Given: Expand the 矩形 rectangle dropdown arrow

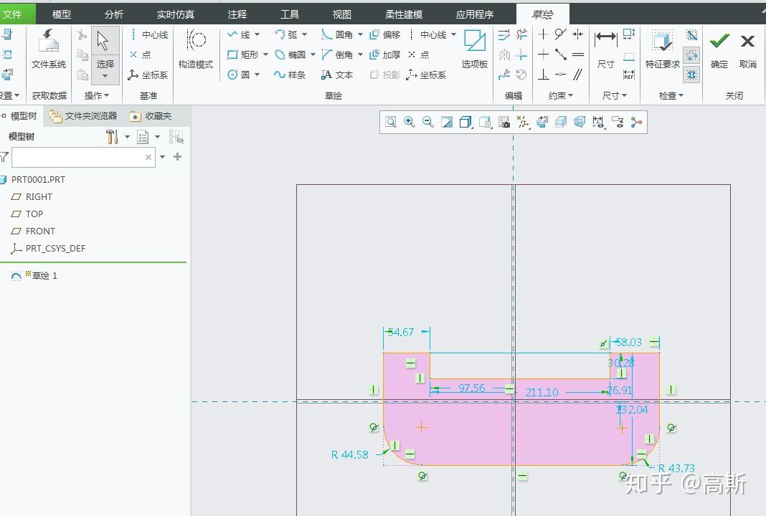Looking at the screenshot, I should coord(265,54).
